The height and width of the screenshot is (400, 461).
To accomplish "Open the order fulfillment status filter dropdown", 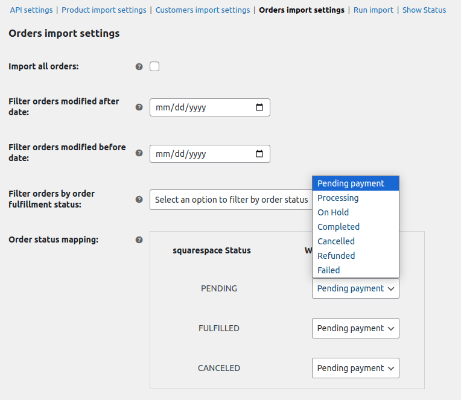I will [231, 200].
